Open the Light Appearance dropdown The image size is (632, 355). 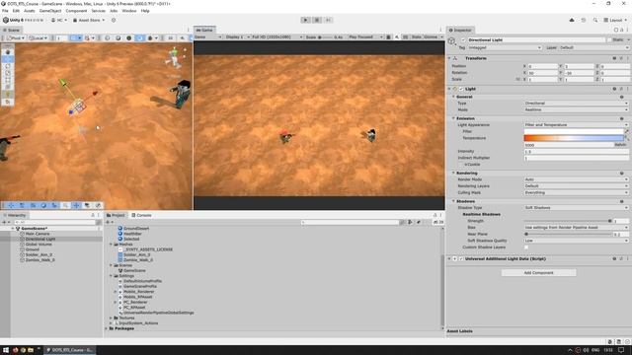[x=577, y=125]
